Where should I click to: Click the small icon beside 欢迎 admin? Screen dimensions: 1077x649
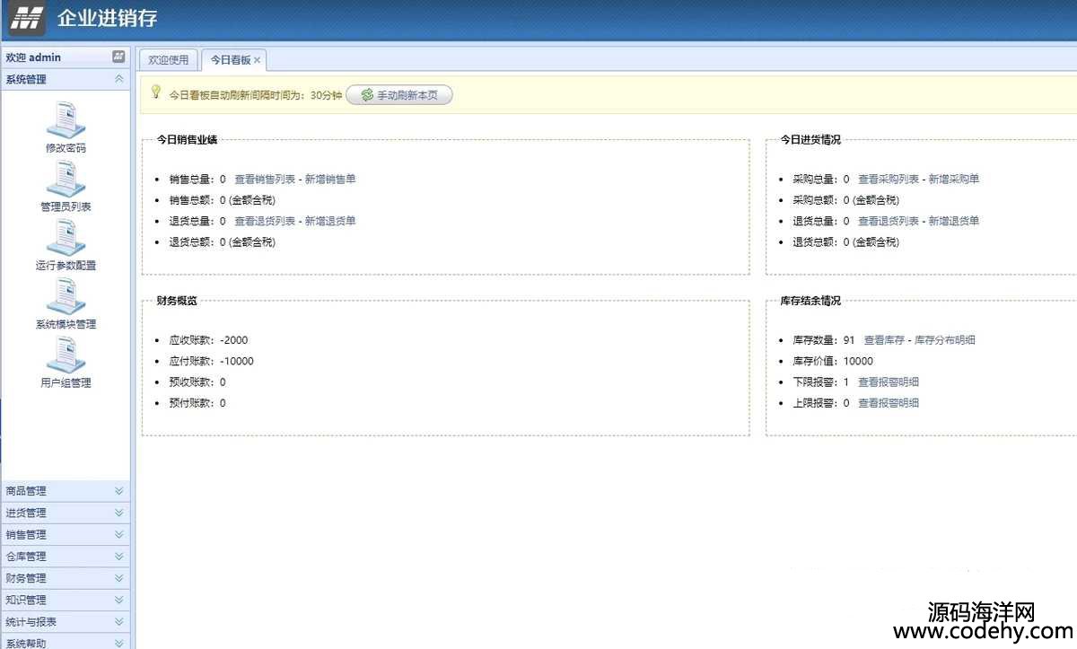118,57
